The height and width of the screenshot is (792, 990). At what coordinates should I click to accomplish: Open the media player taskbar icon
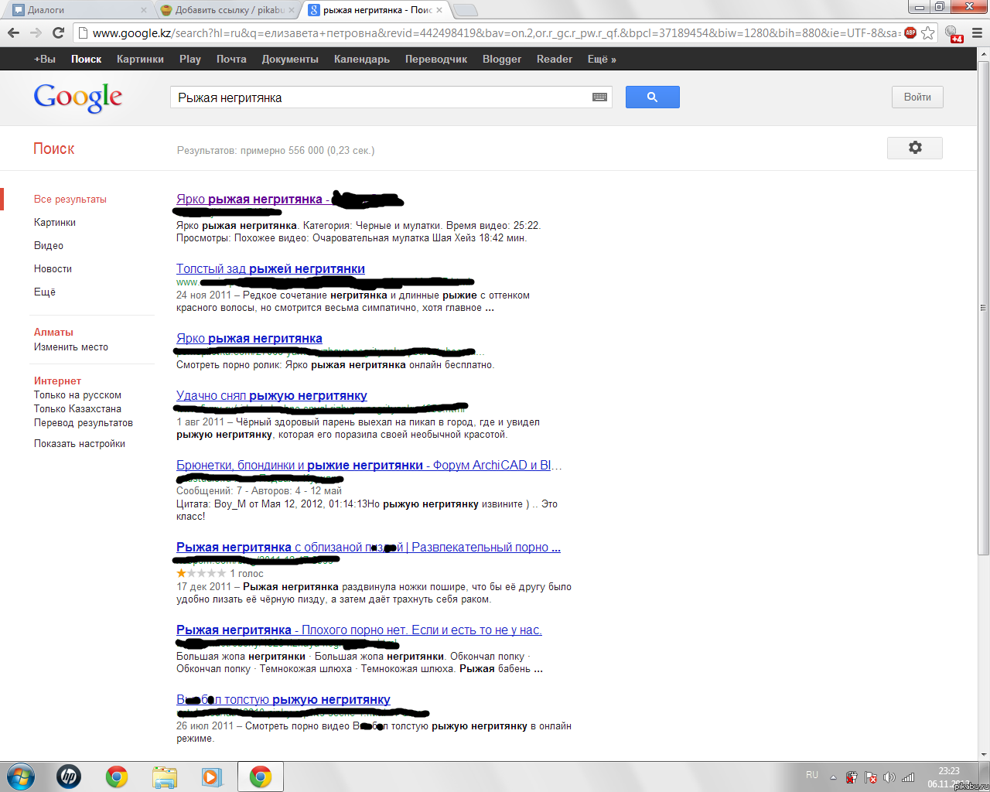click(212, 777)
